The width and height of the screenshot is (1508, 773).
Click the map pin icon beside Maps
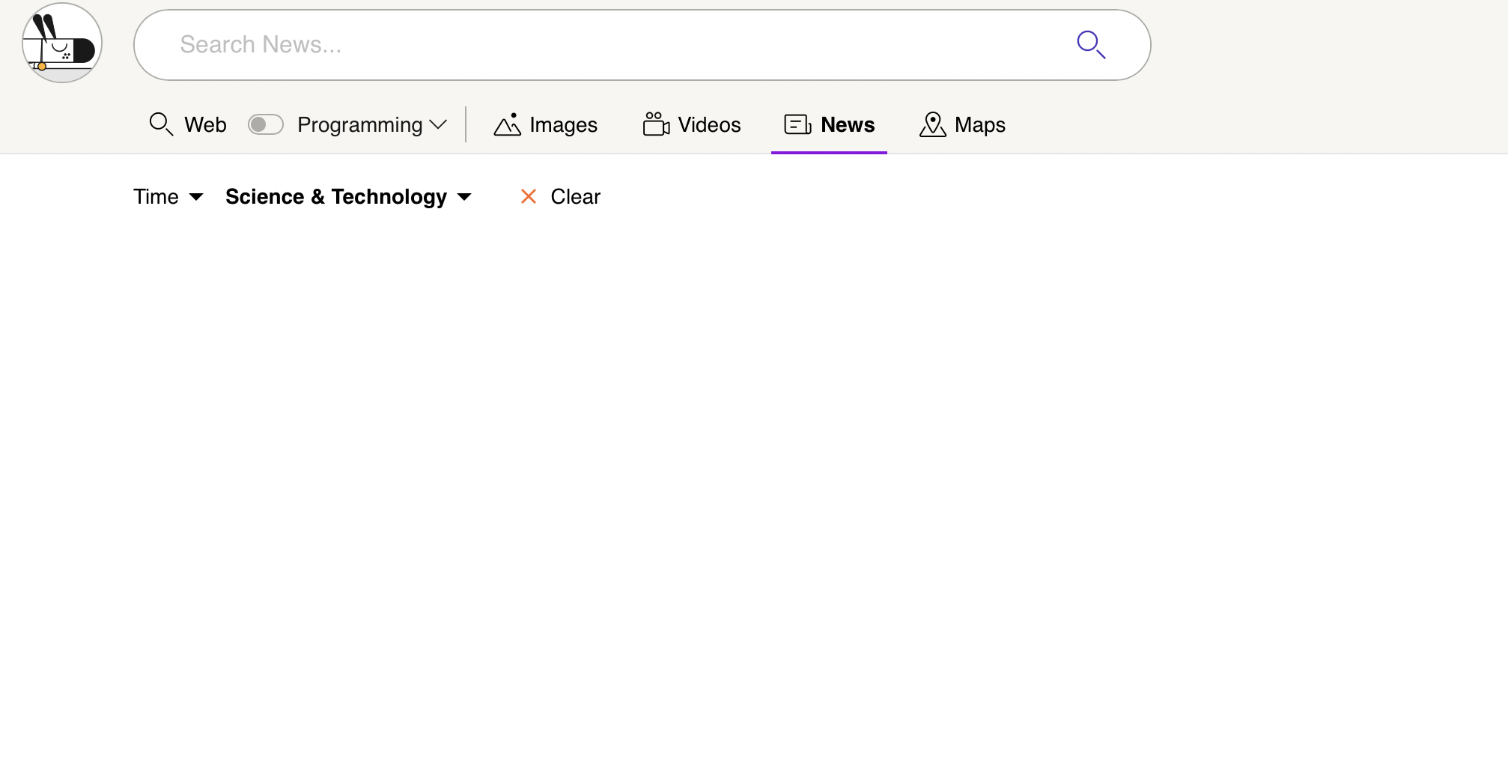tap(932, 124)
